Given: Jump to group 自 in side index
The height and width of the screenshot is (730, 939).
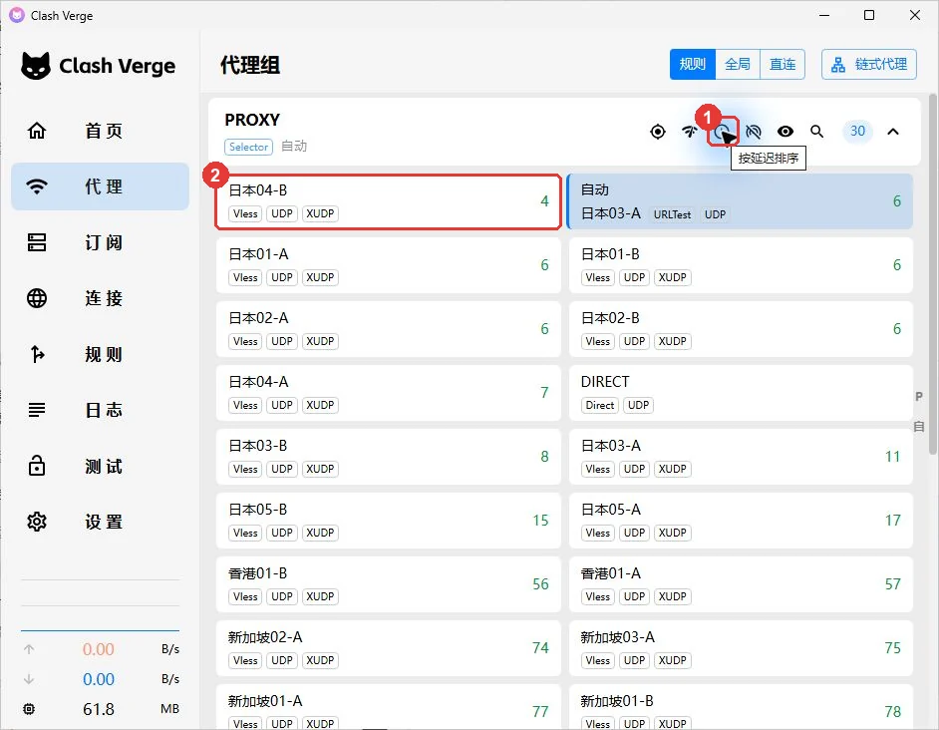Looking at the screenshot, I should click(919, 427).
